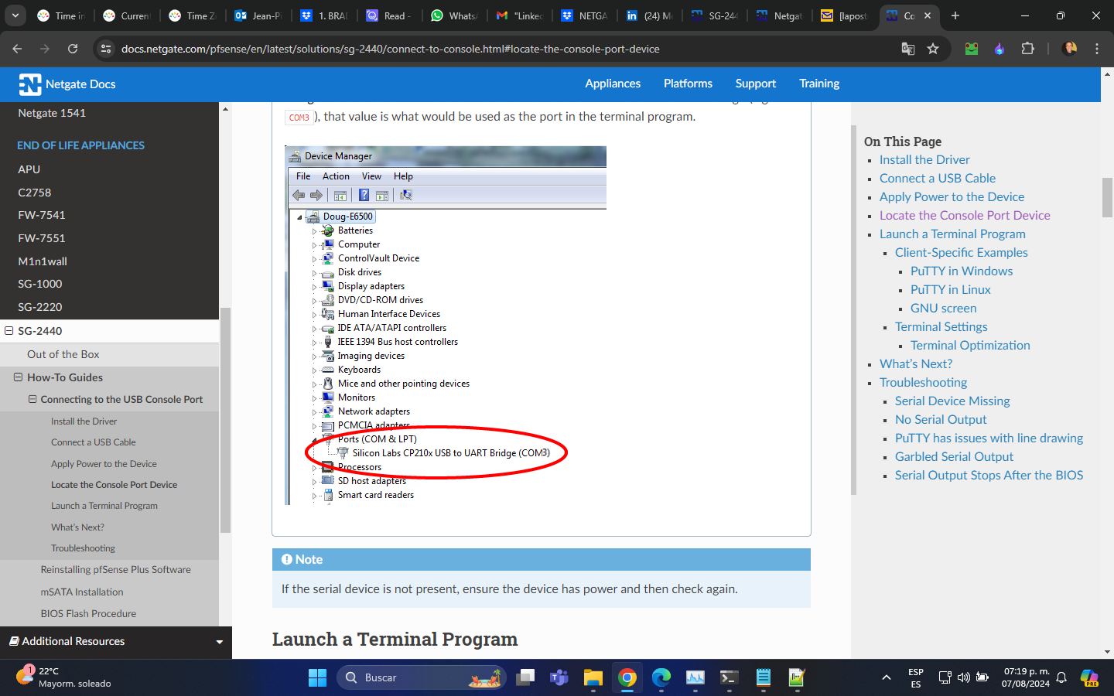Open Reinstalling pfSense Plus Software

(x=116, y=569)
